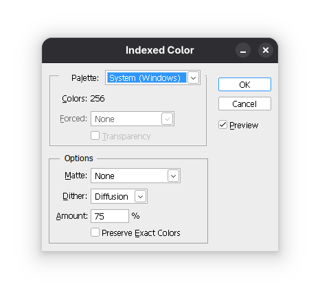Click the Dither Diffusion combo text
The width and height of the screenshot is (320, 297).
tap(111, 196)
